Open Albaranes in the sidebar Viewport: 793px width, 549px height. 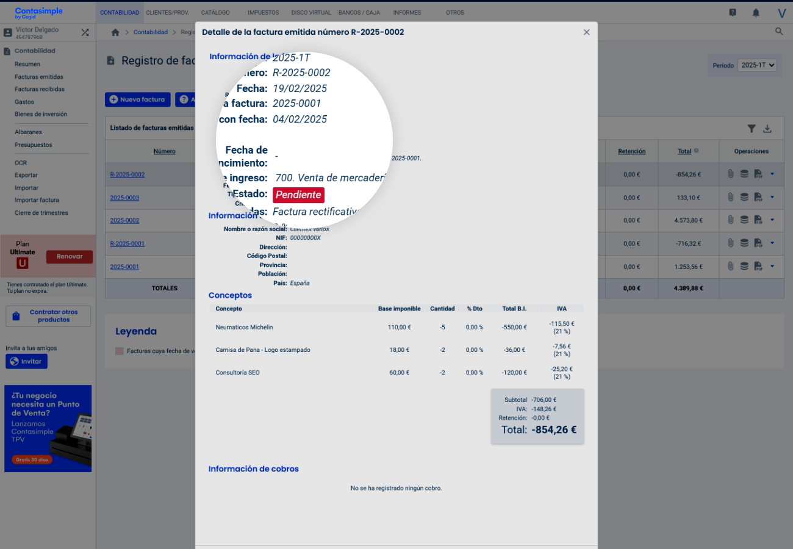pos(28,132)
